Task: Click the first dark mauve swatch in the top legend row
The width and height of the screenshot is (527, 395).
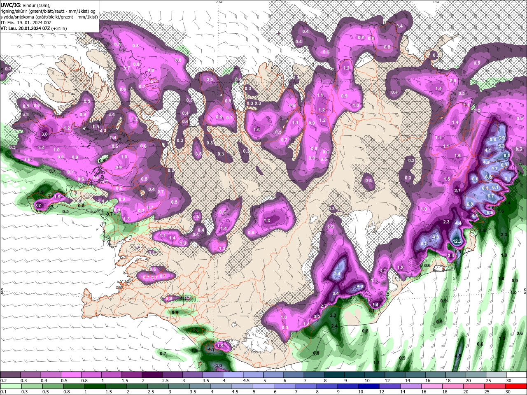Action: [10, 375]
